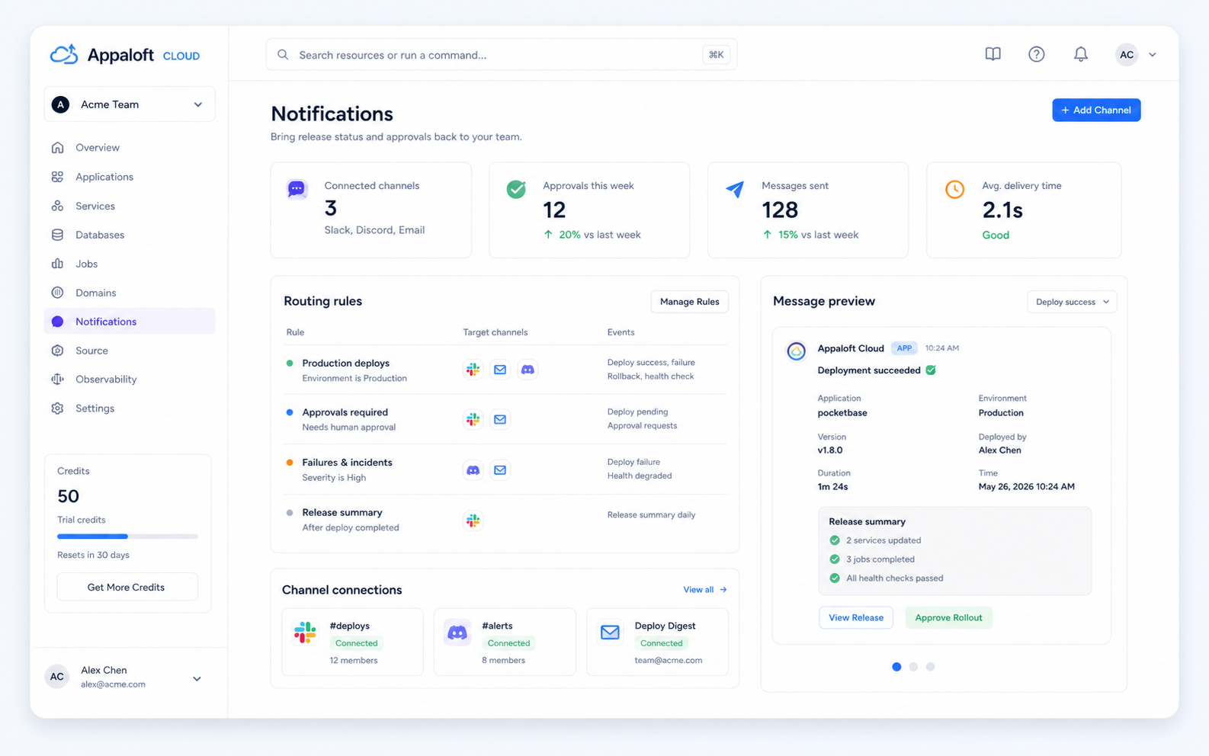Click the team@acme.com address
1209x756 pixels.
click(669, 661)
